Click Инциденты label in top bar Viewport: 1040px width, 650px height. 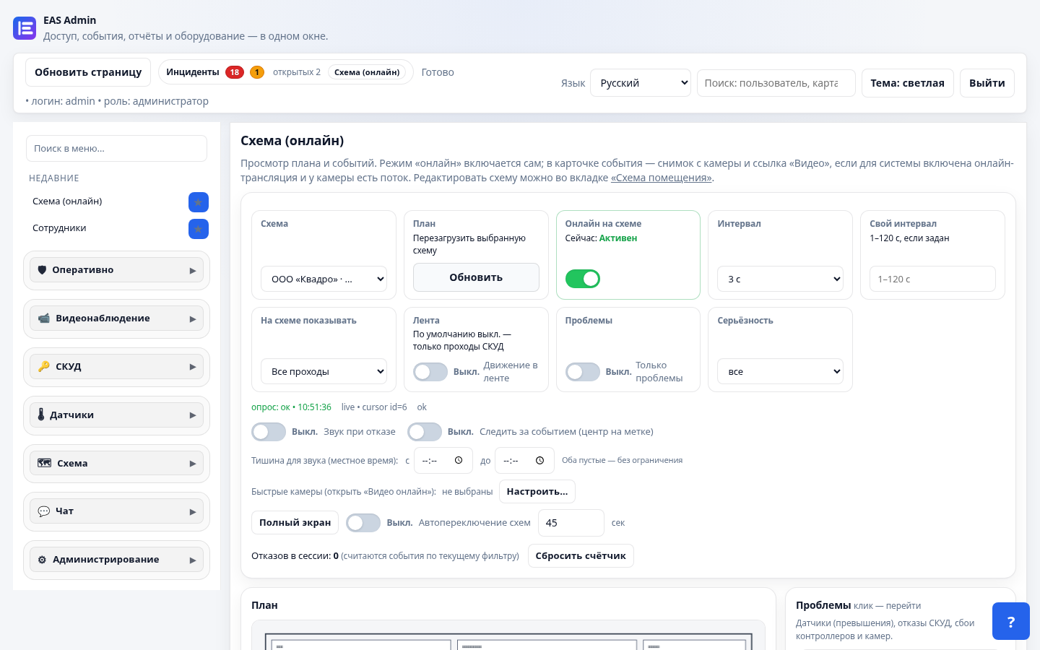click(x=193, y=72)
